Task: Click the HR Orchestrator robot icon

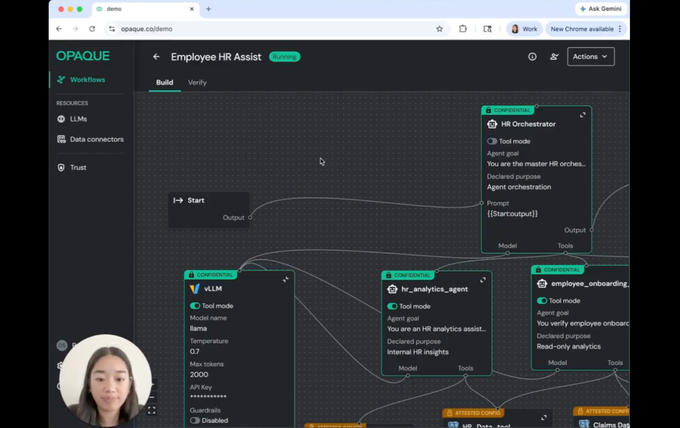Action: pos(492,124)
